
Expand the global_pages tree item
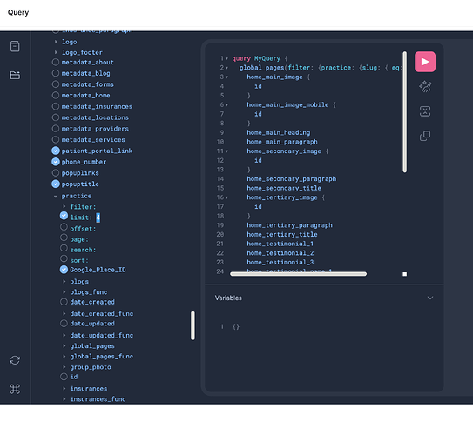64,346
